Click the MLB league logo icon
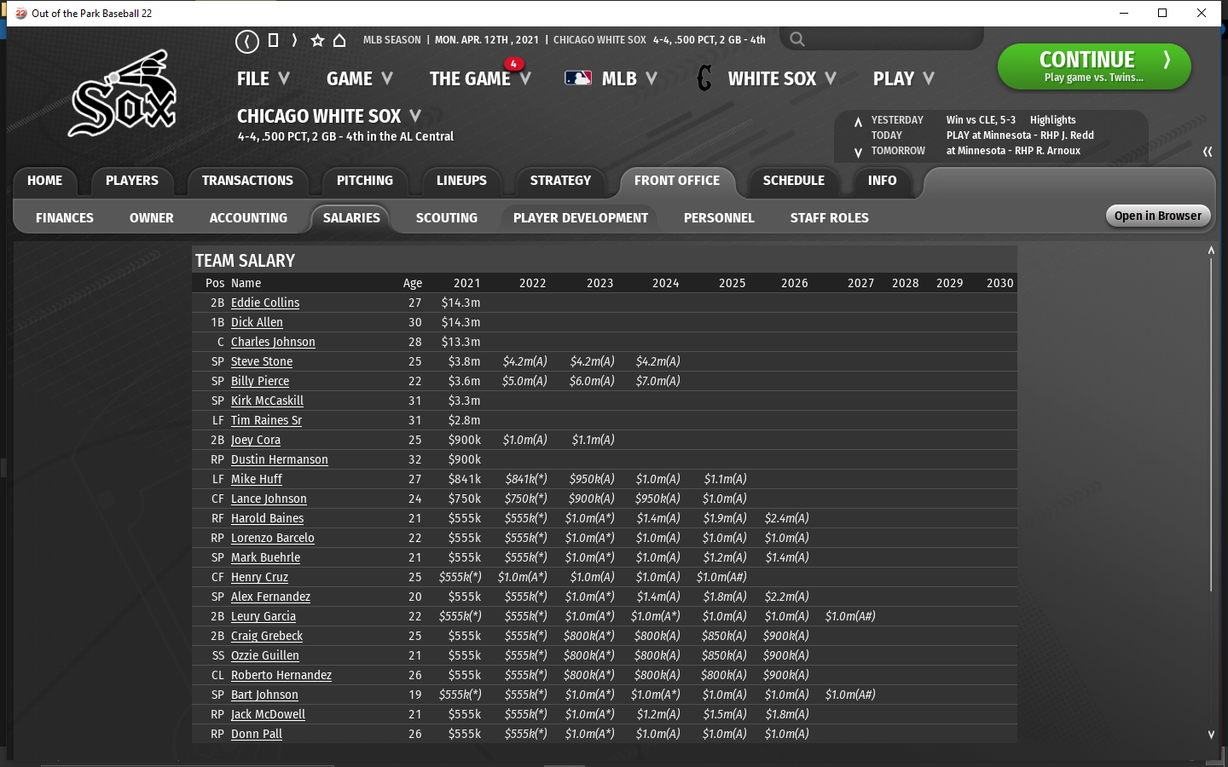The width and height of the screenshot is (1228, 767). click(x=578, y=78)
